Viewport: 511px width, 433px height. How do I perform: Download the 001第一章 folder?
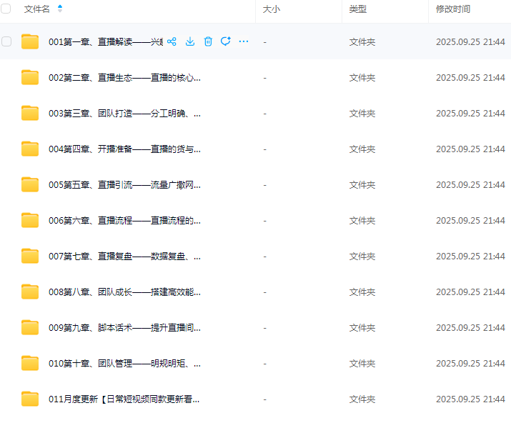[190, 41]
